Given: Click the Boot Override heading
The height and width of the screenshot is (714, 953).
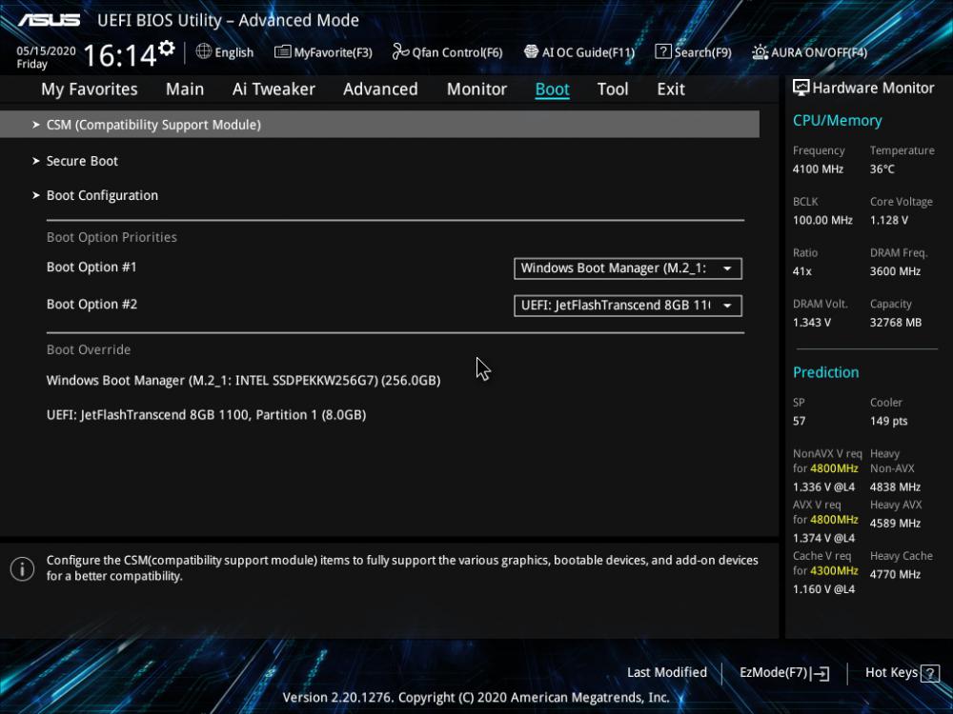Looking at the screenshot, I should [89, 349].
